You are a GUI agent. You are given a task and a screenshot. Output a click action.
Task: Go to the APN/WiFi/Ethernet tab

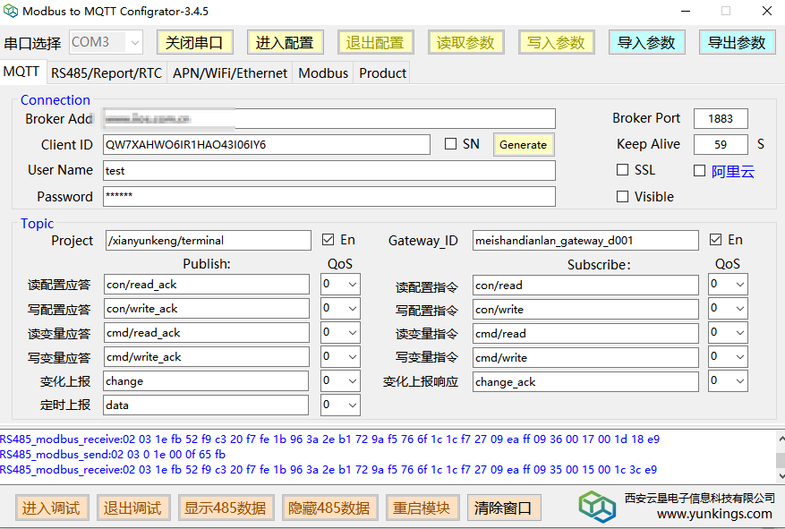pyautogui.click(x=230, y=73)
